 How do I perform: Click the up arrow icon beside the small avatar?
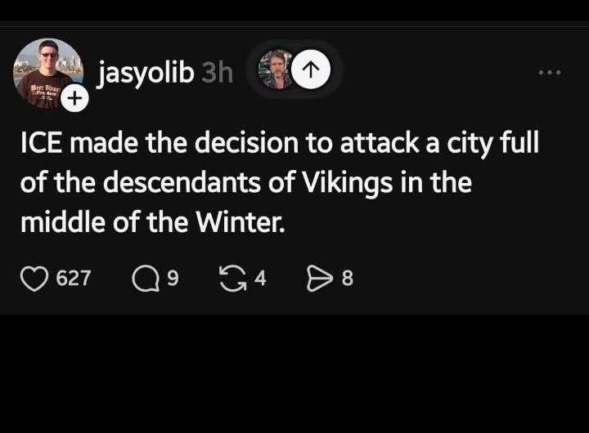(x=313, y=69)
